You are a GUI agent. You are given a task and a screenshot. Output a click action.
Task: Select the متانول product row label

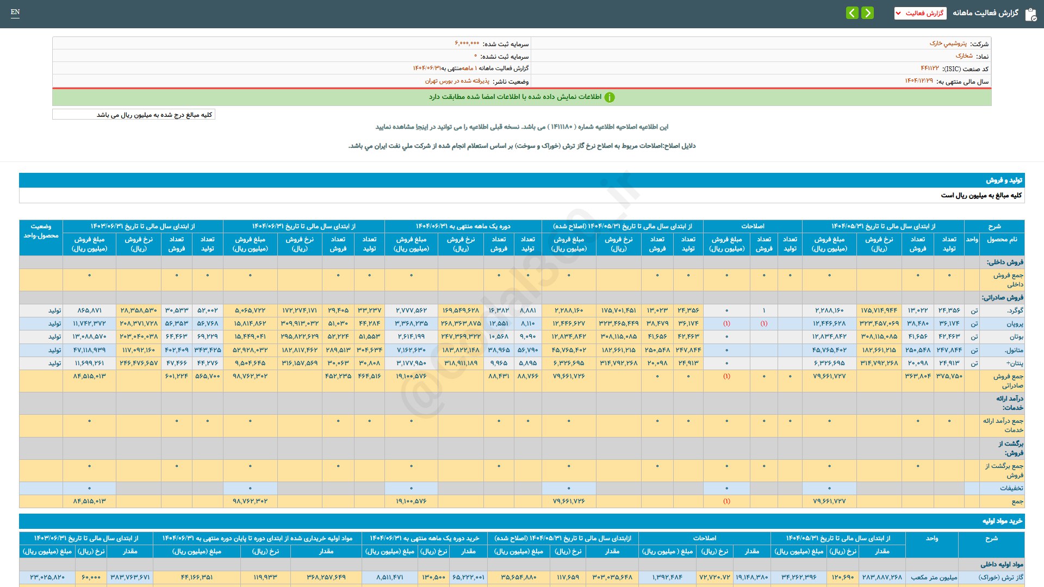click(x=1014, y=350)
